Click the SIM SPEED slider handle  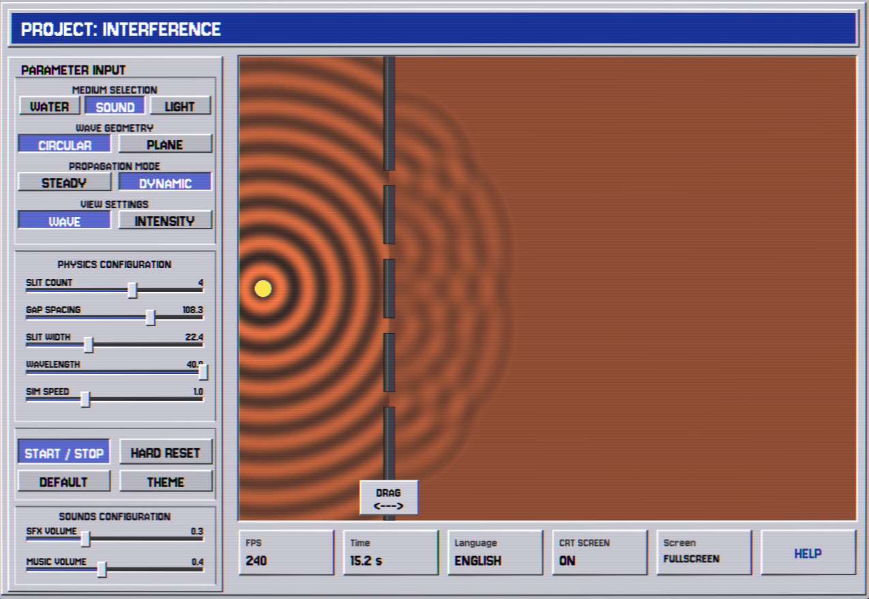pyautogui.click(x=85, y=400)
